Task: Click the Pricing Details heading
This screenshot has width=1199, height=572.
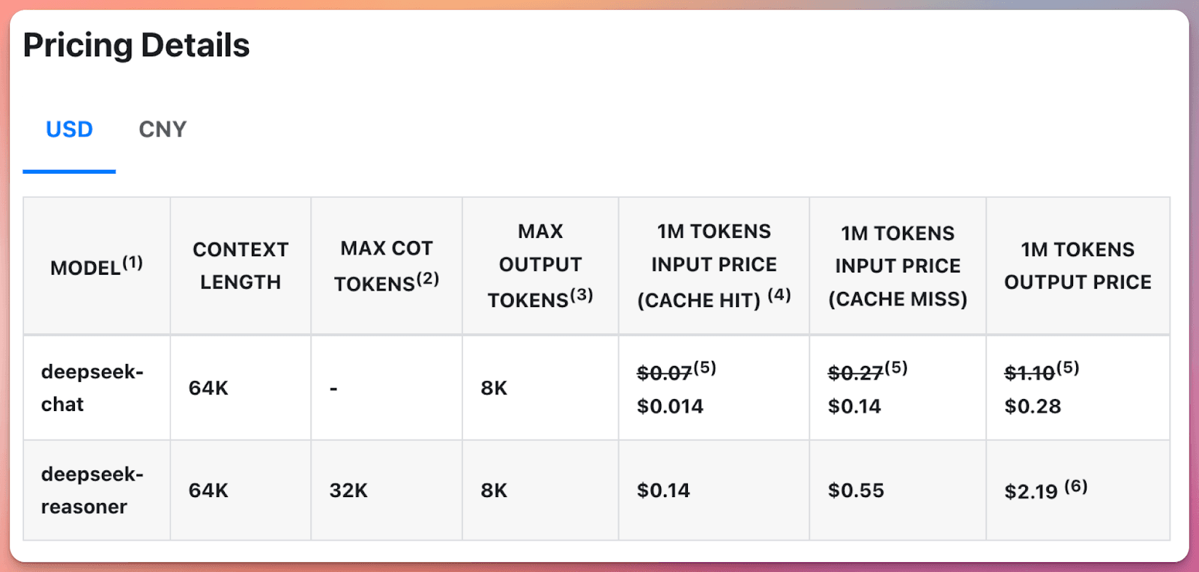Action: tap(136, 46)
